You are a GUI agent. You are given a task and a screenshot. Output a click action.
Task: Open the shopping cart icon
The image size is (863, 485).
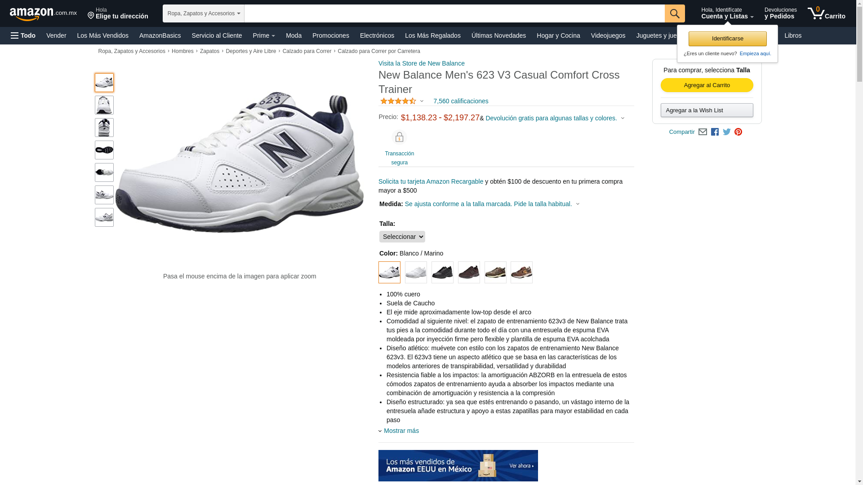[x=826, y=13]
